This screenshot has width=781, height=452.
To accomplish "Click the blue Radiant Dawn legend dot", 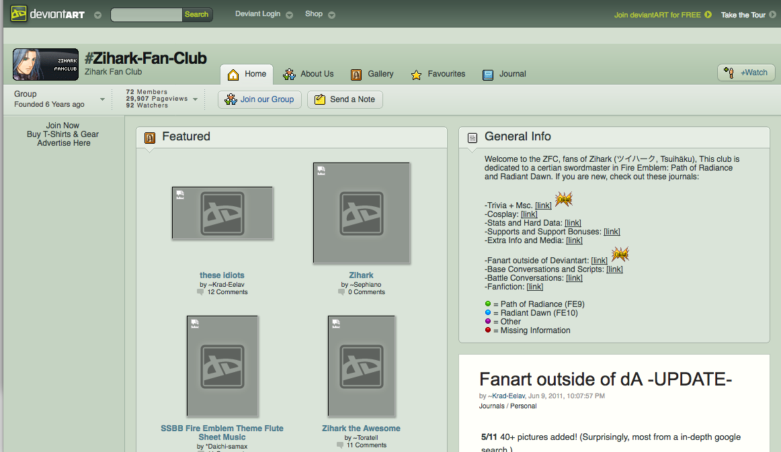I will (488, 312).
